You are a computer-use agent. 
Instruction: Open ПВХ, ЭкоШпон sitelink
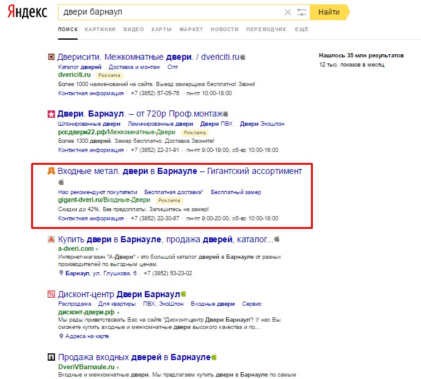pyautogui.click(x=163, y=304)
